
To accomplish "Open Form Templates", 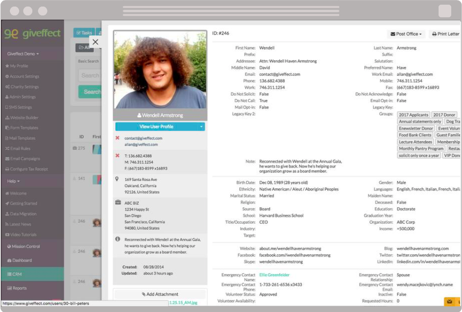I will point(22,128).
